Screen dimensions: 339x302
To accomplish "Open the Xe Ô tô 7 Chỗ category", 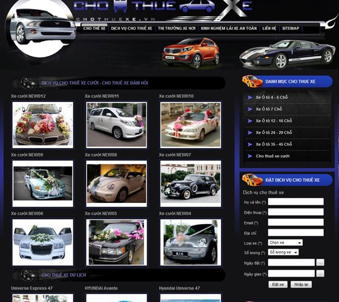I will point(269,109).
